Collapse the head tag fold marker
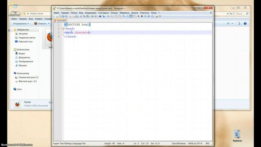261x147 pixels. 63,29
